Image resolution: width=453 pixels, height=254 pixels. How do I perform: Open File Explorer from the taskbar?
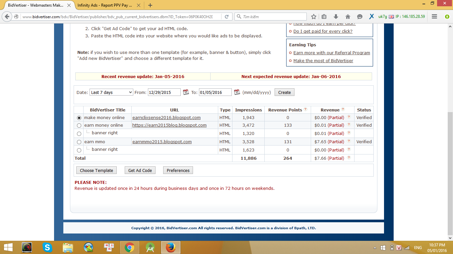coord(68,247)
